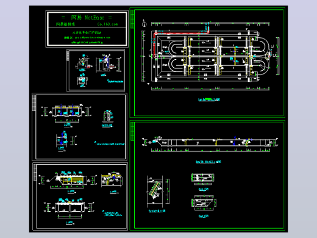Click the cyan title under the longitudinal section
The width and height of the screenshot is (317, 238).
(208, 162)
